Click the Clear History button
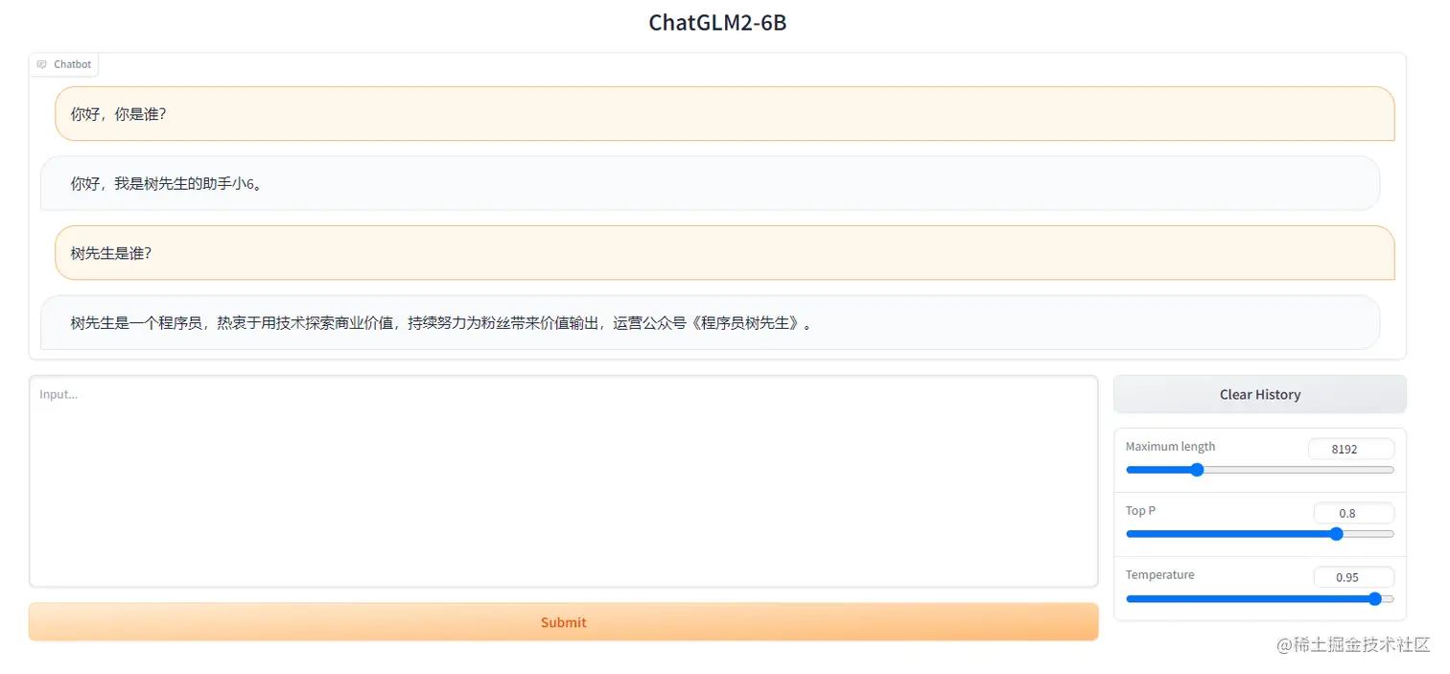Viewport: 1450px width, 674px height. [x=1259, y=394]
